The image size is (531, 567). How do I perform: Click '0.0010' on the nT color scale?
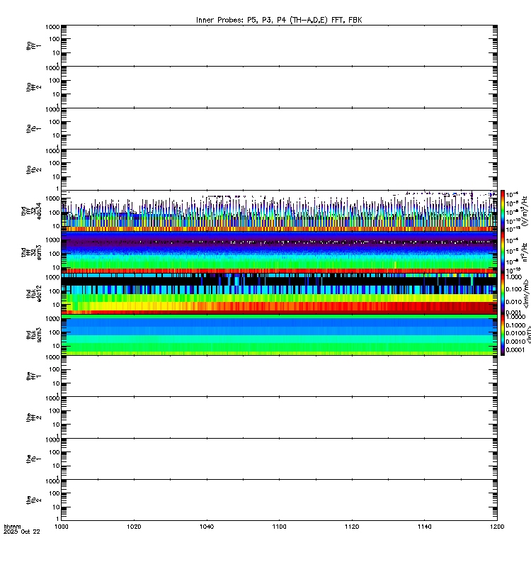[x=515, y=342]
